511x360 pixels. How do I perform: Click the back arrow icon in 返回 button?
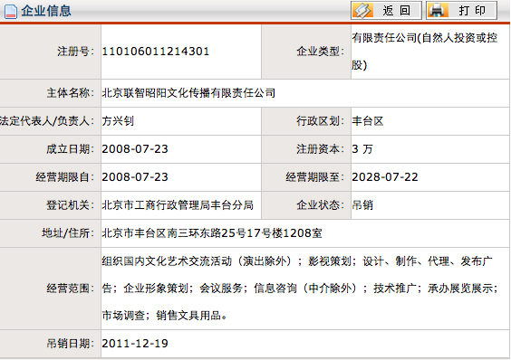363,11
